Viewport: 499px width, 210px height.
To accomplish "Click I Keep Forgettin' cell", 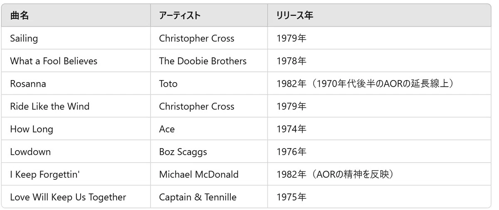I will click(76, 174).
